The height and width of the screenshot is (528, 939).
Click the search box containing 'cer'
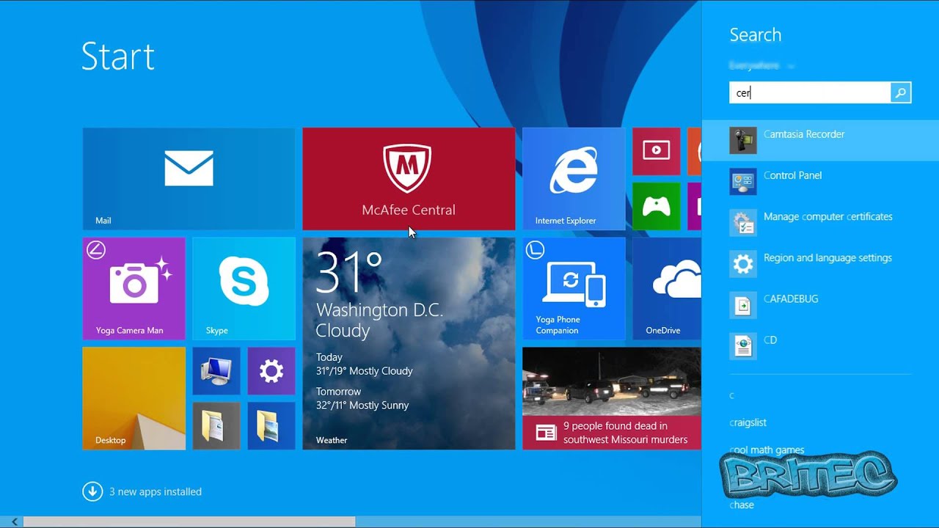[811, 92]
